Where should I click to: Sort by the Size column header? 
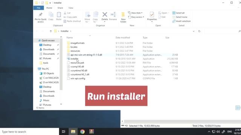(167, 37)
